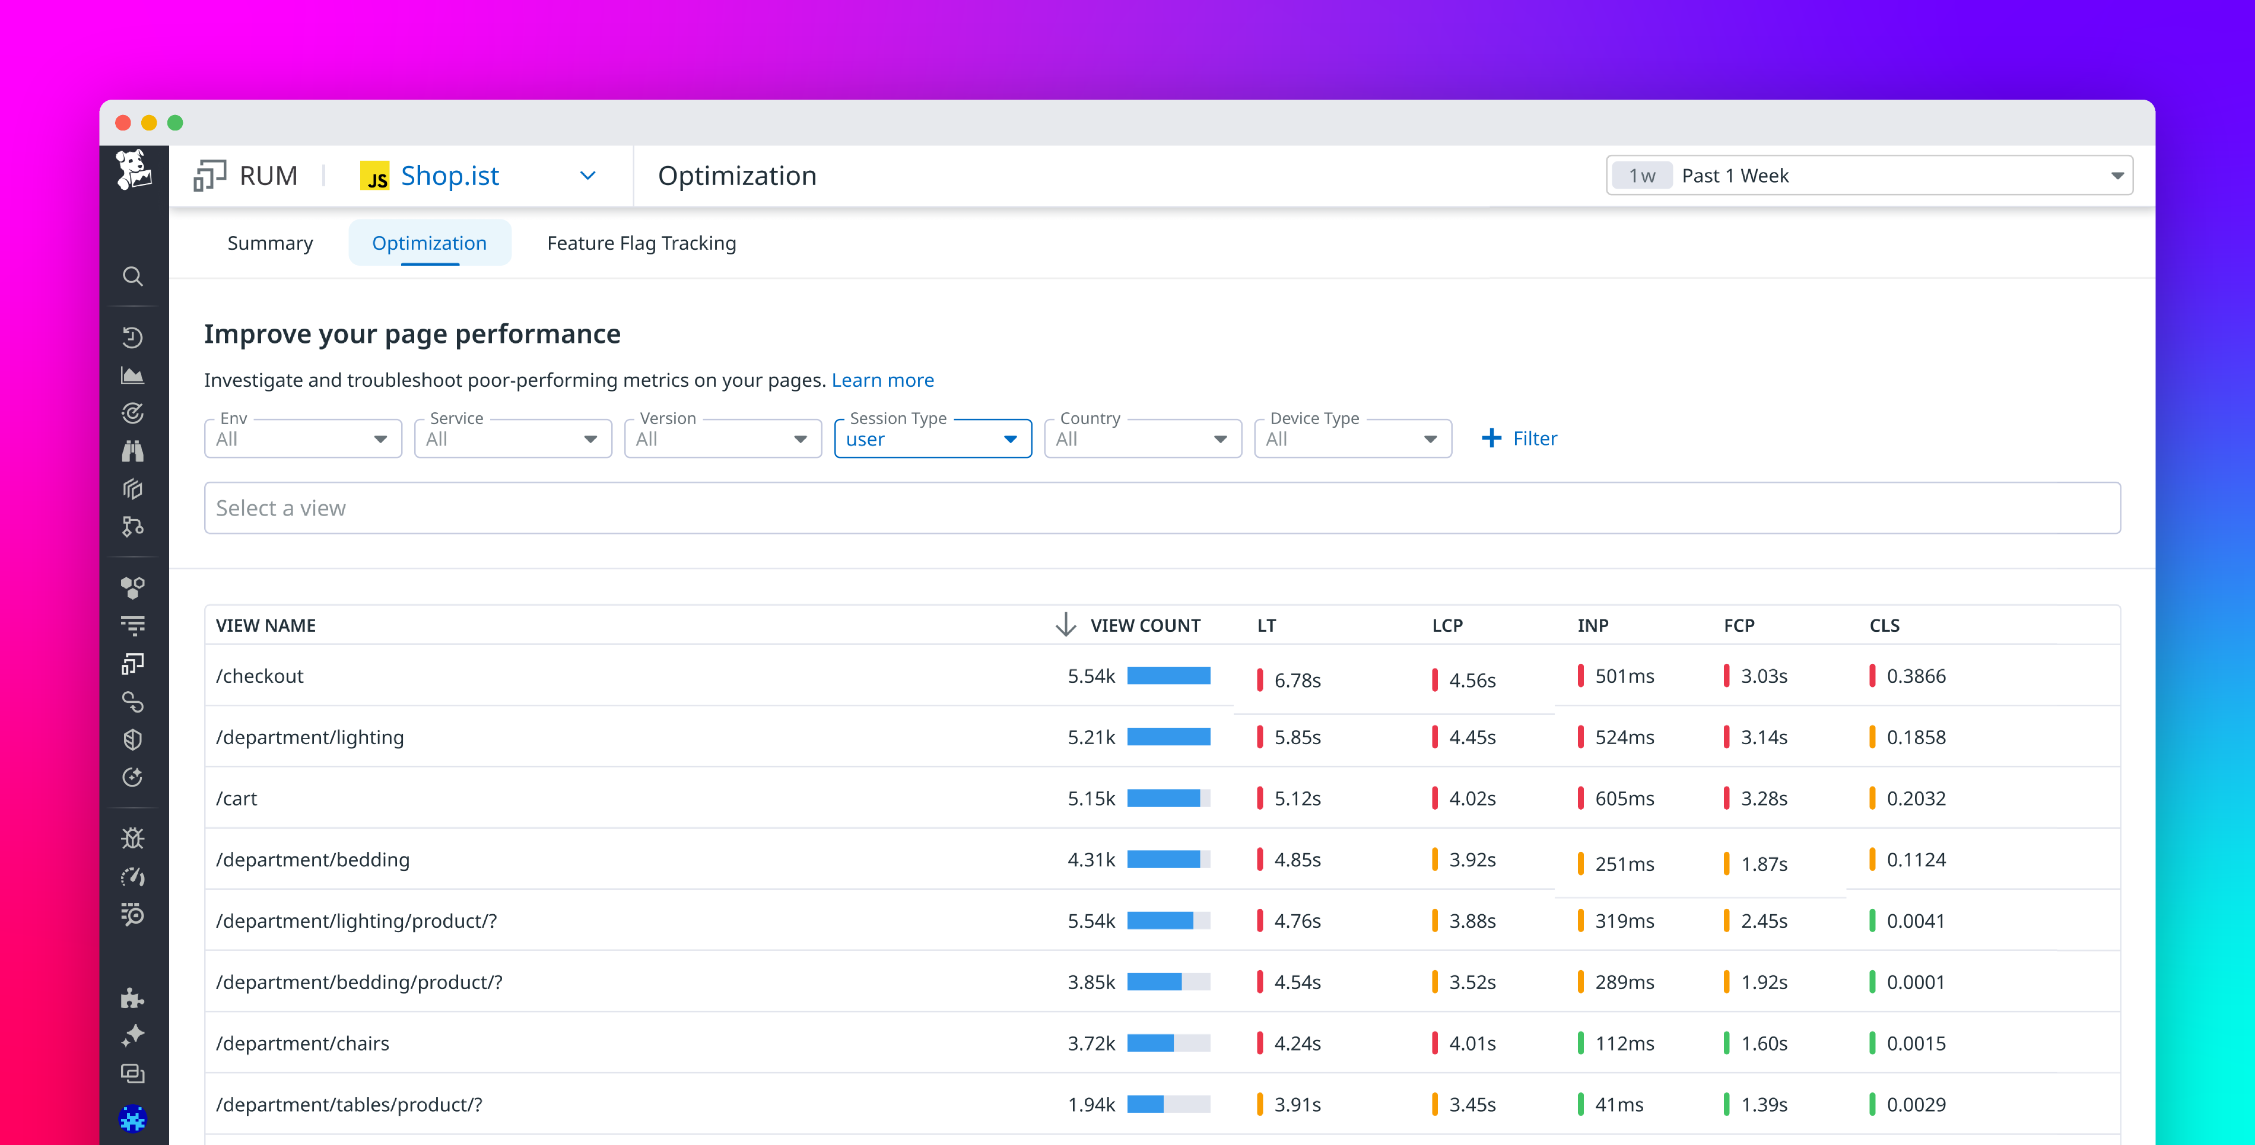Open search with the magnifier icon

coord(133,276)
